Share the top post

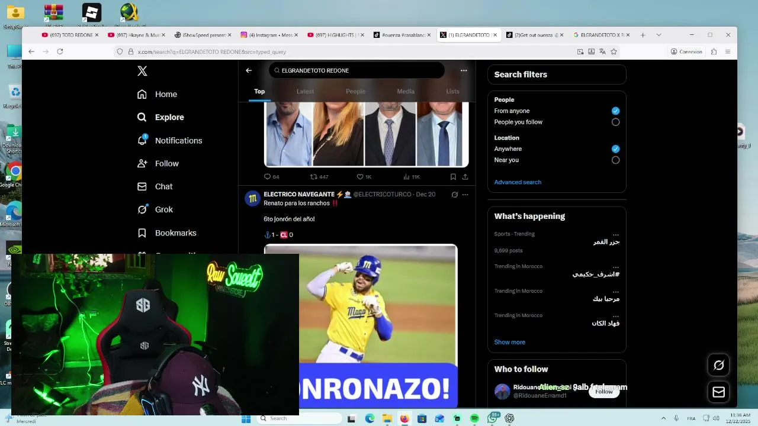tap(465, 176)
